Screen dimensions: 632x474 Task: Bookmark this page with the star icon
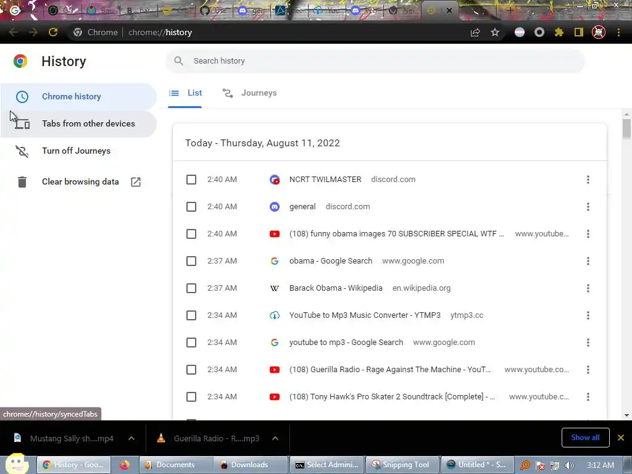(x=495, y=32)
